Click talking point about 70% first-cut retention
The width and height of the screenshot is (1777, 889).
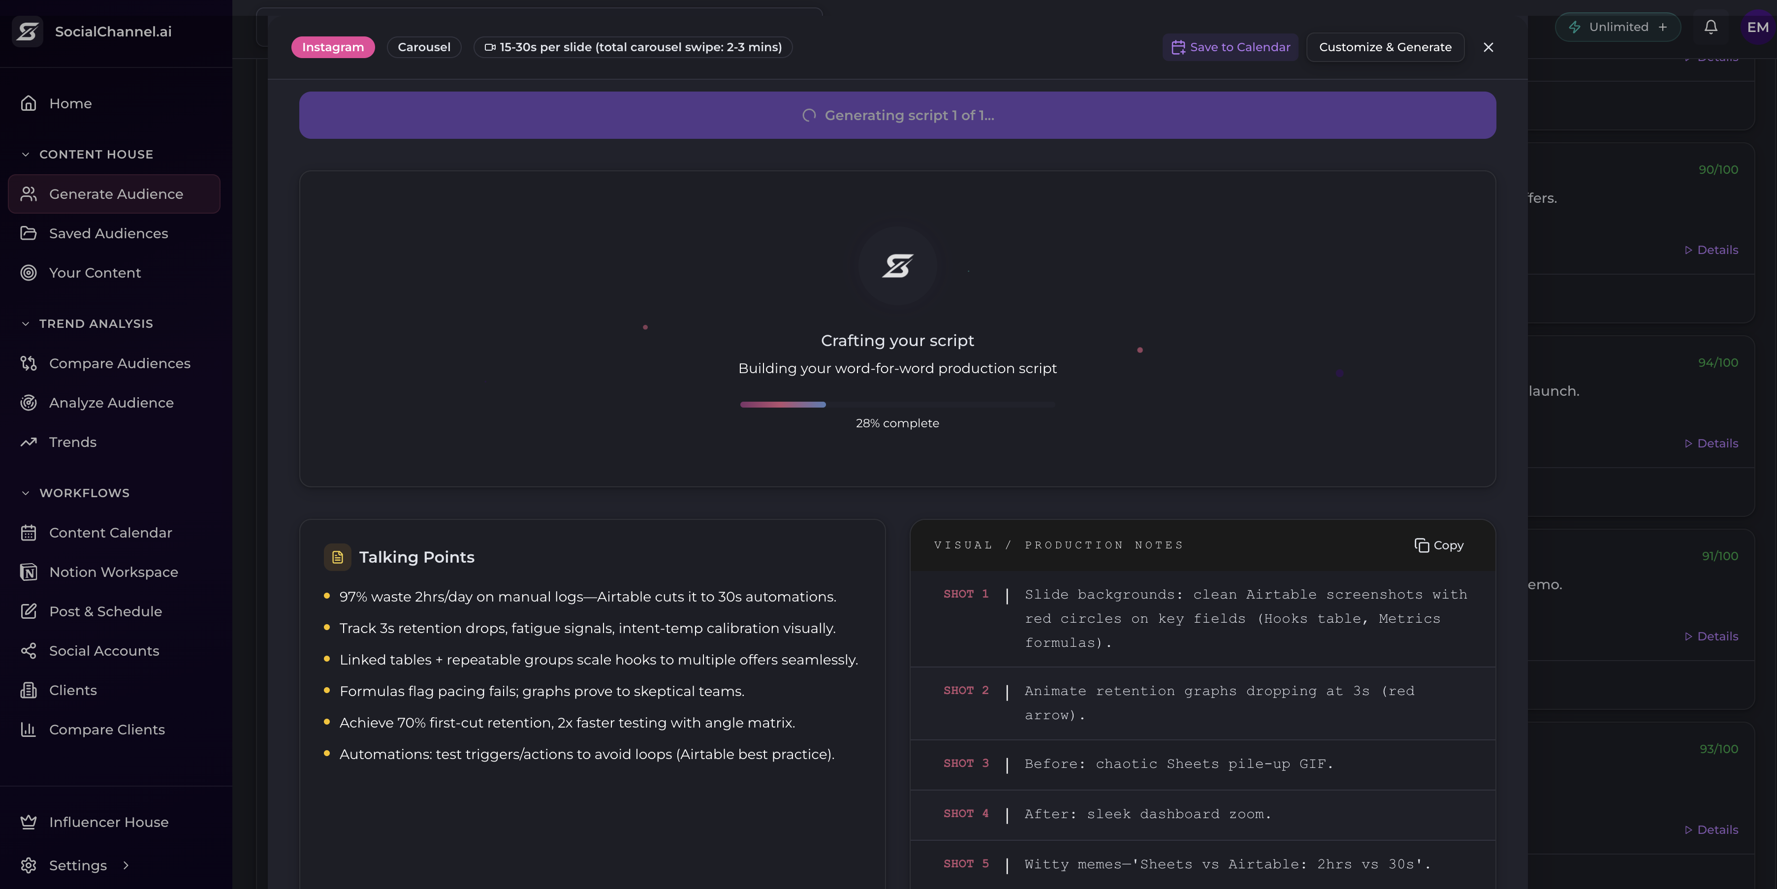(x=567, y=723)
